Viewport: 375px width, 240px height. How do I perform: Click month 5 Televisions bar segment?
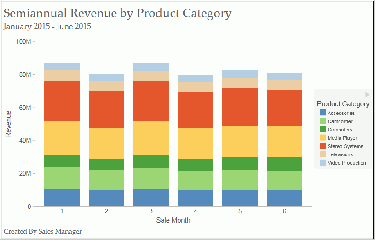pos(240,83)
